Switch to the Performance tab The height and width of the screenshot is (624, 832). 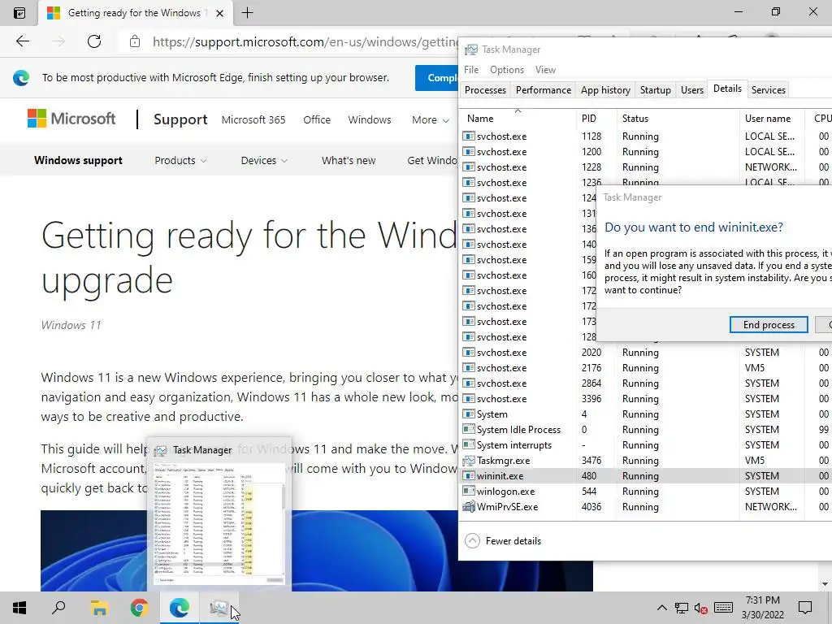click(x=544, y=90)
